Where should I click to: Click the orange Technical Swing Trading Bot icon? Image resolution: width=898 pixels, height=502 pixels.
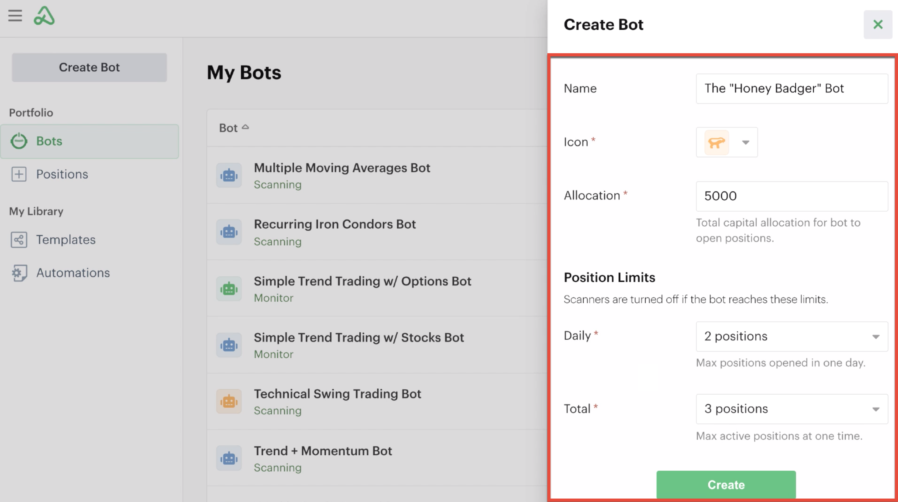(x=229, y=402)
